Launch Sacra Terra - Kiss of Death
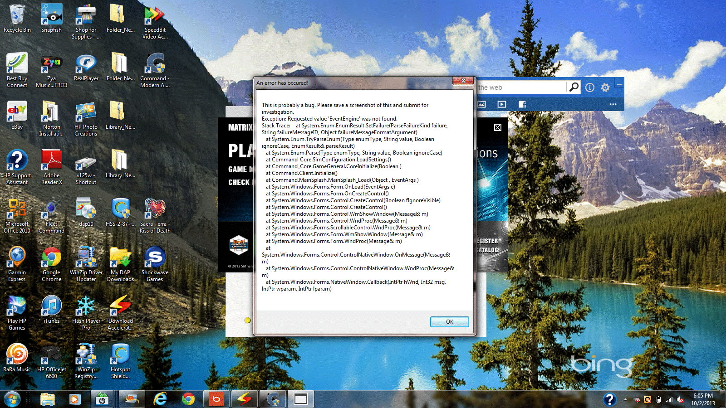This screenshot has width=726, height=408. pyautogui.click(x=155, y=216)
